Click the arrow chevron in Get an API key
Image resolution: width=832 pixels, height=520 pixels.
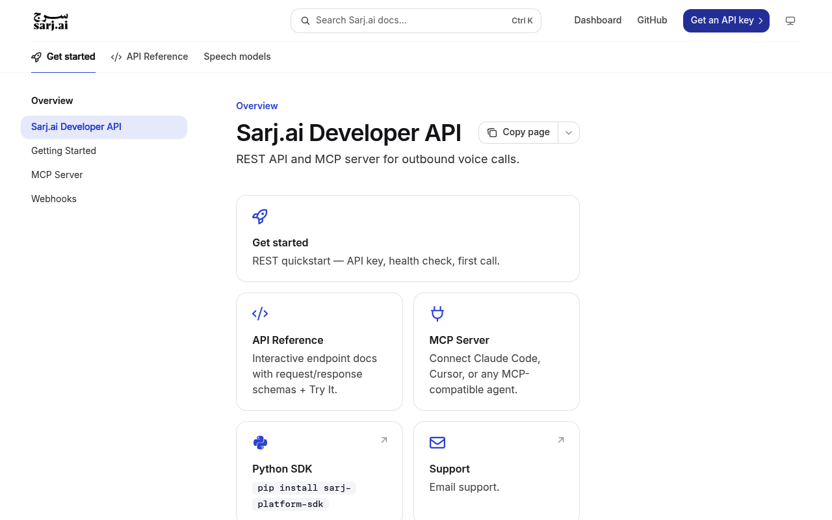point(760,21)
